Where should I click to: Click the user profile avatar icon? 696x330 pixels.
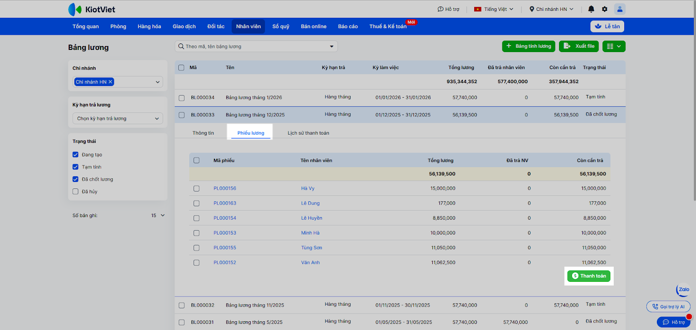coord(619,9)
